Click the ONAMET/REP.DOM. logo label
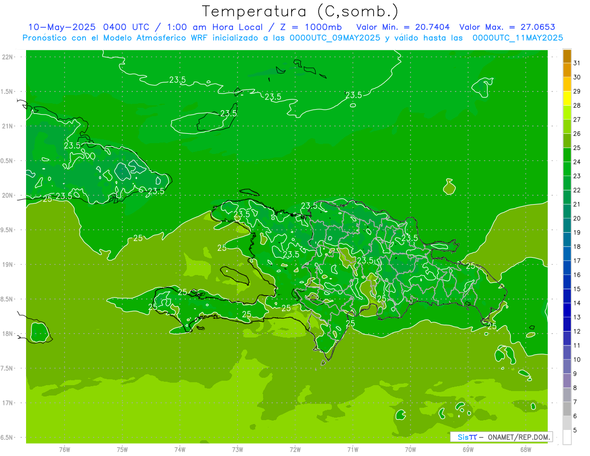The width and height of the screenshot is (590, 456). (501, 437)
